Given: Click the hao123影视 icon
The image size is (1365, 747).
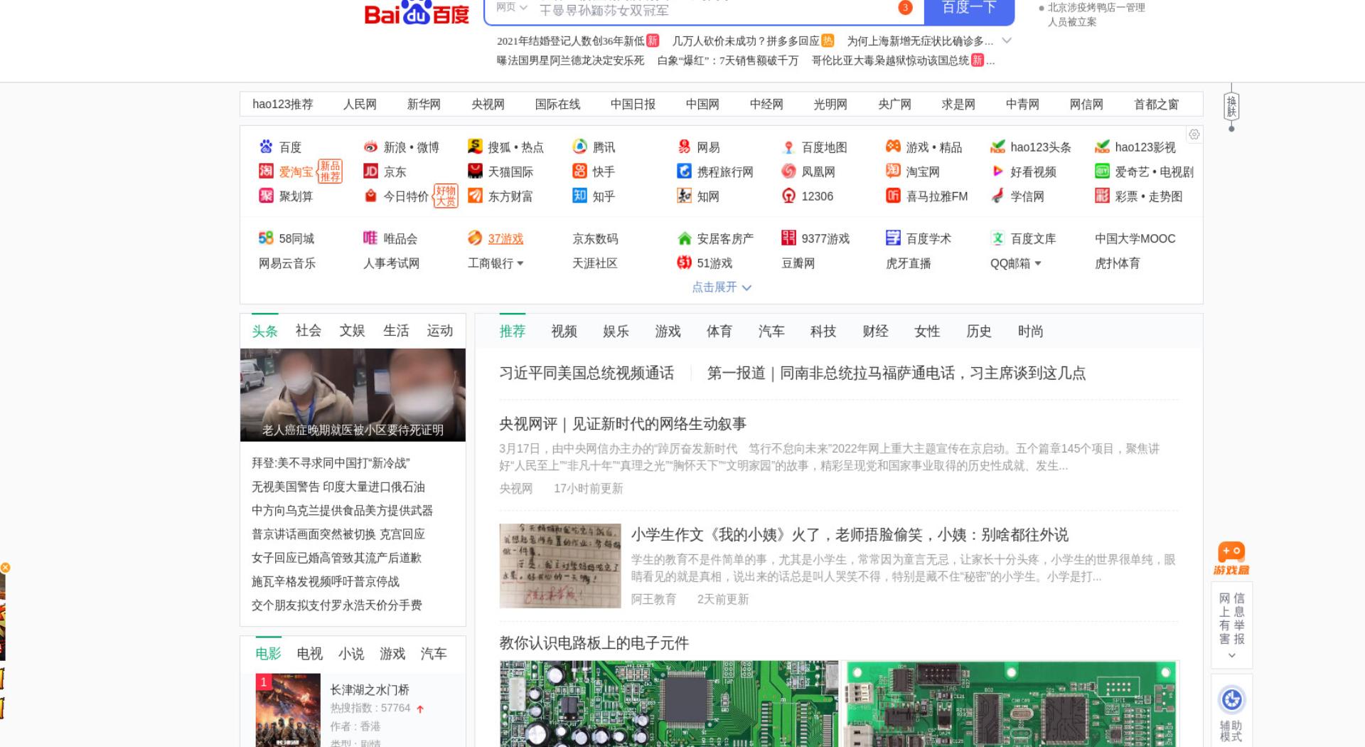Looking at the screenshot, I should click(x=1102, y=147).
